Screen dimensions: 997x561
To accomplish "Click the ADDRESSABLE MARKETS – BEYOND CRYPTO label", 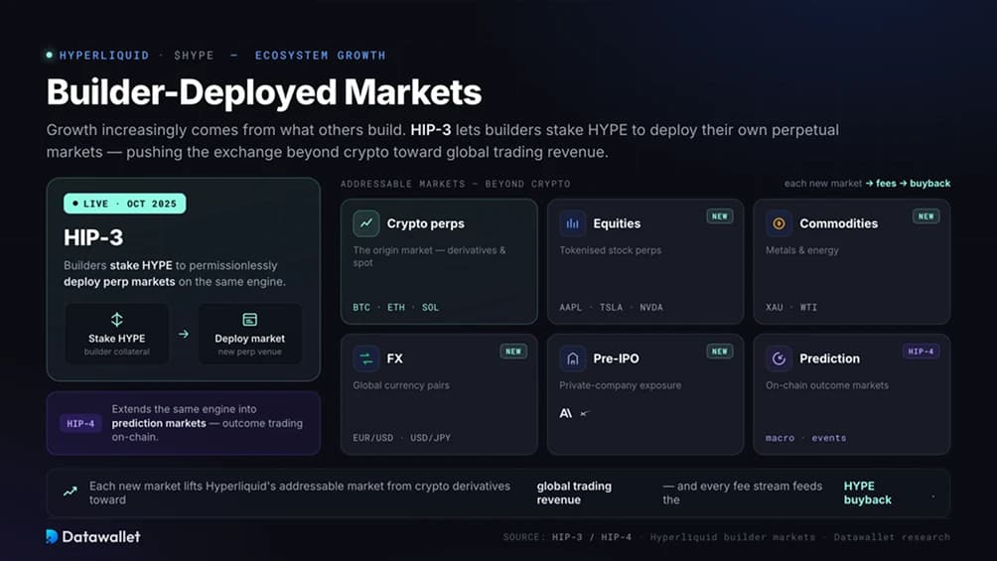I will (x=455, y=184).
